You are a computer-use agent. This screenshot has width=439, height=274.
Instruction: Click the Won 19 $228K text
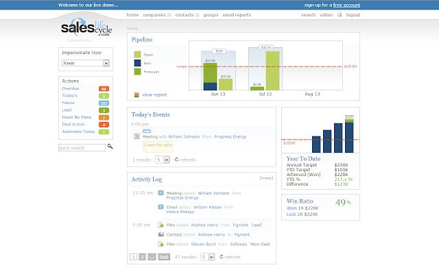pyautogui.click(x=302, y=208)
